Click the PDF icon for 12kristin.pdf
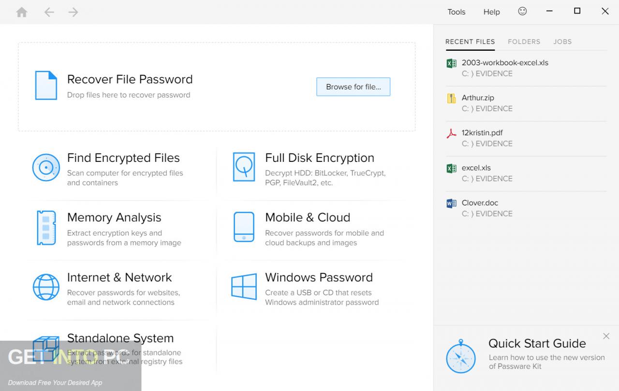 (x=451, y=133)
